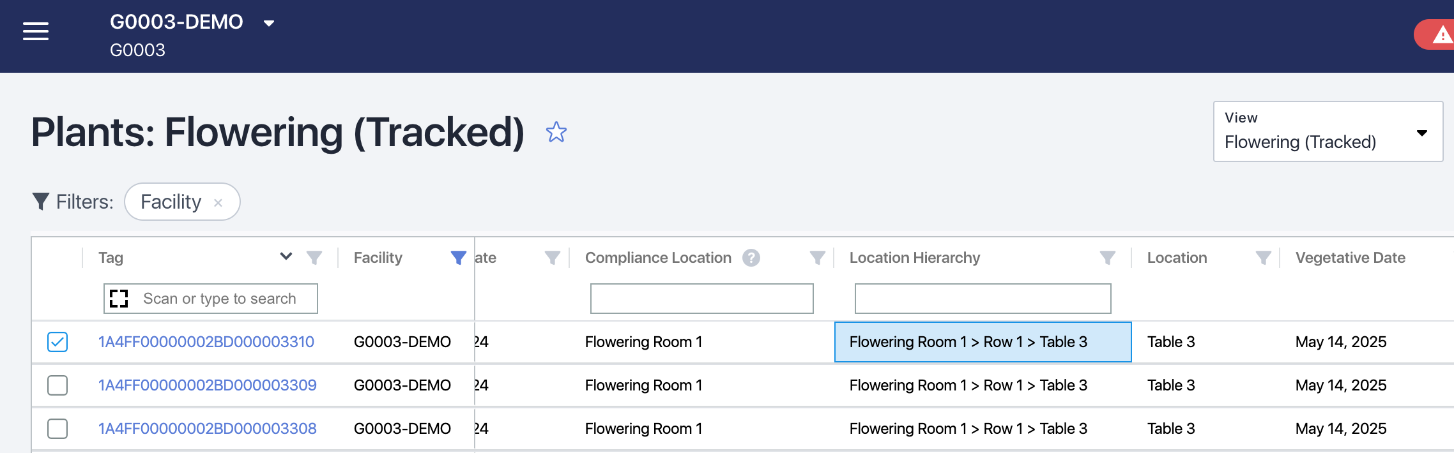Click the Compliance Location help icon
Screen dimensions: 1454x453
751,258
